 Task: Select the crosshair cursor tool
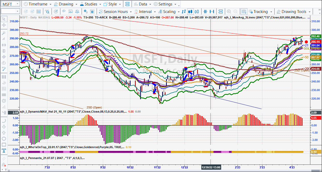pyautogui.click(x=4, y=25)
